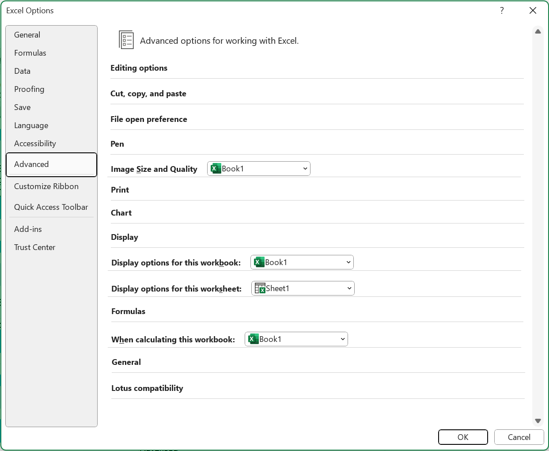Click the scrollbar down arrow

[x=538, y=421]
